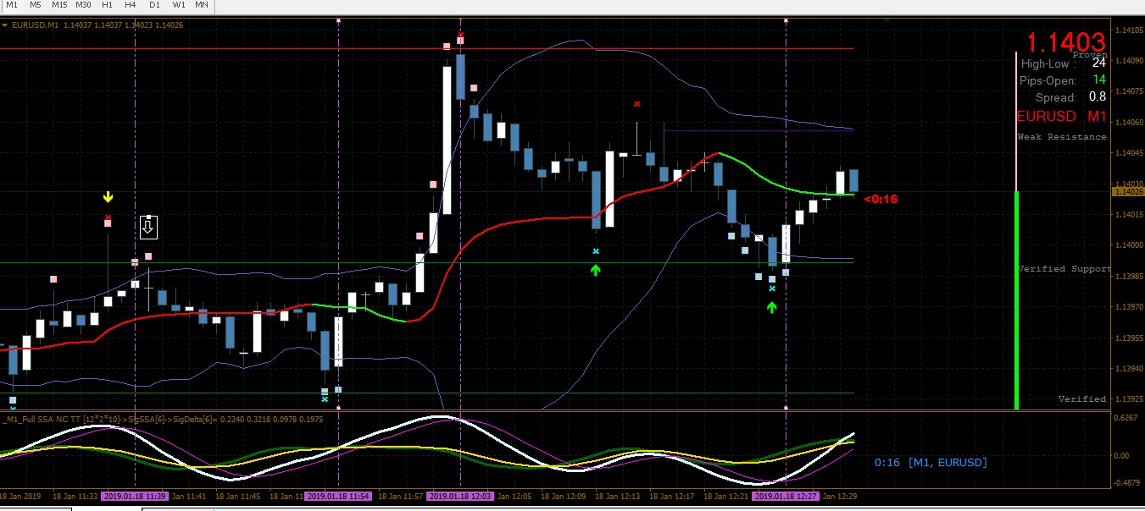
Task: Click cyan X marker below the 11:54 candle low
Action: (325, 399)
